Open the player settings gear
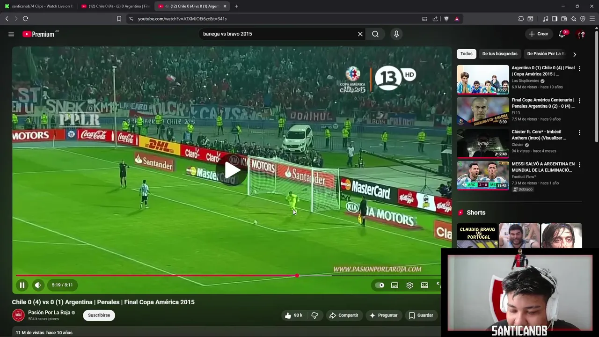The image size is (599, 337). (x=409, y=285)
